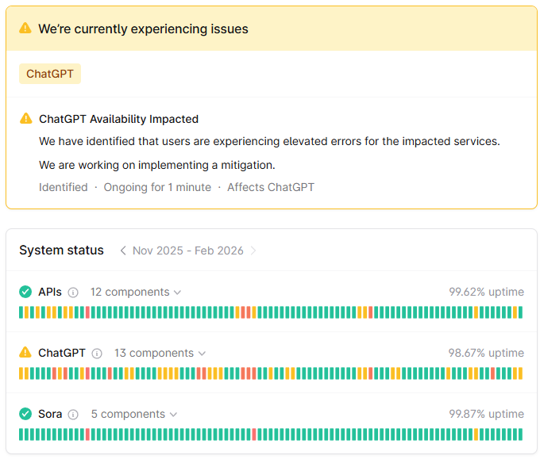Open the ChatGPT Availability Impacted incident
This screenshot has height=459, width=540.
(118, 119)
